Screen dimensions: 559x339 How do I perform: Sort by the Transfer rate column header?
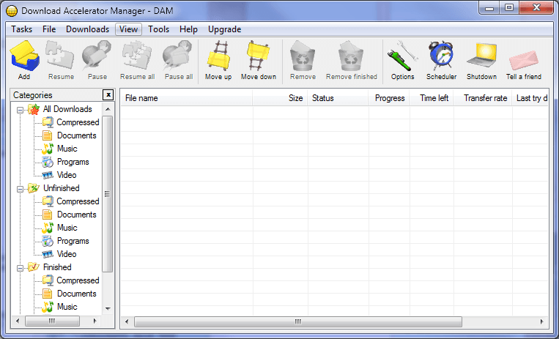(x=483, y=98)
